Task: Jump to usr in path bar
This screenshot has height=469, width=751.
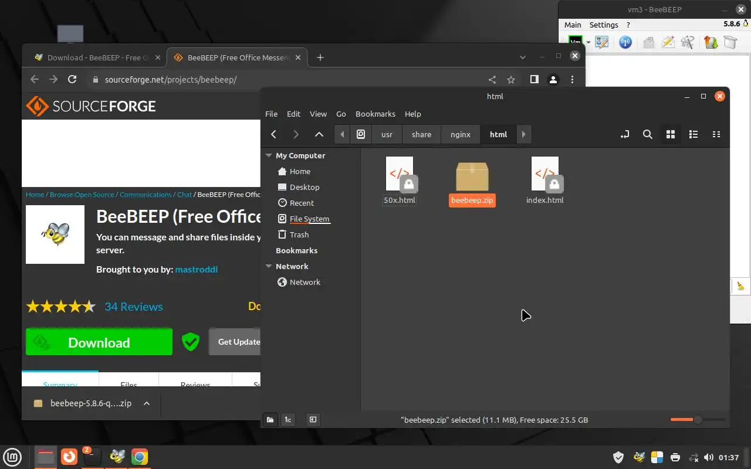Action: [x=387, y=134]
